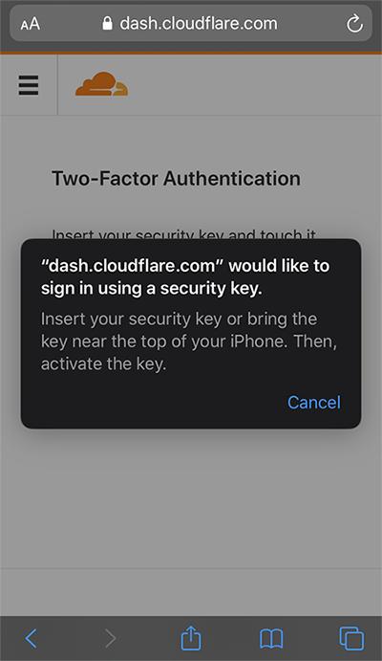382x661 pixels.
Task: Click the 'Insert your security key or bring' instructions
Action: coord(189,342)
